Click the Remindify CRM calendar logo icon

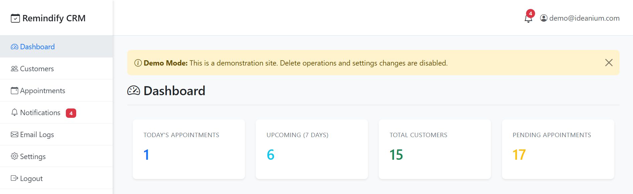[x=15, y=18]
